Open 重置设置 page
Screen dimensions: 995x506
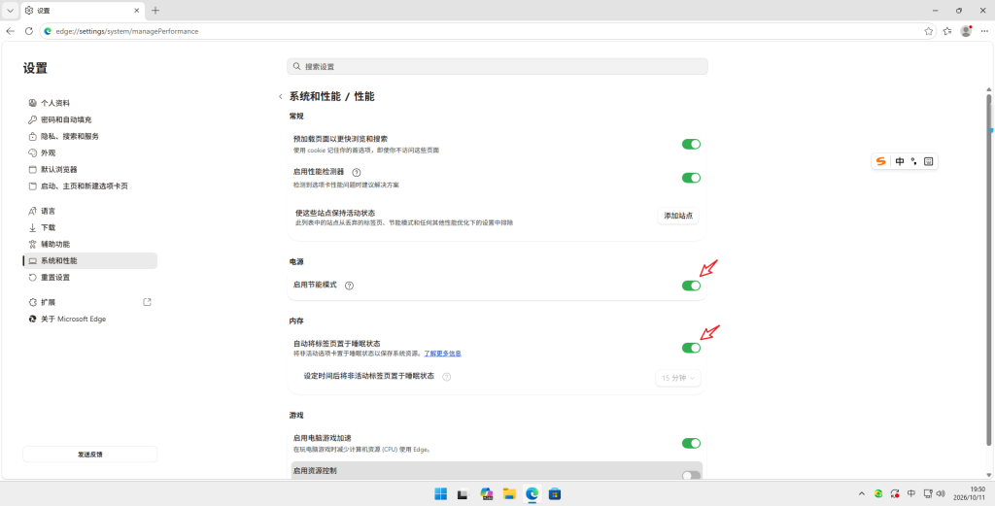89,277
